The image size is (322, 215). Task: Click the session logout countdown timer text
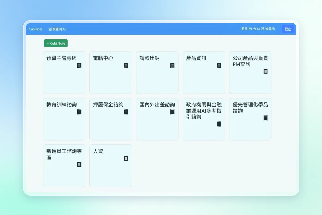point(258,29)
